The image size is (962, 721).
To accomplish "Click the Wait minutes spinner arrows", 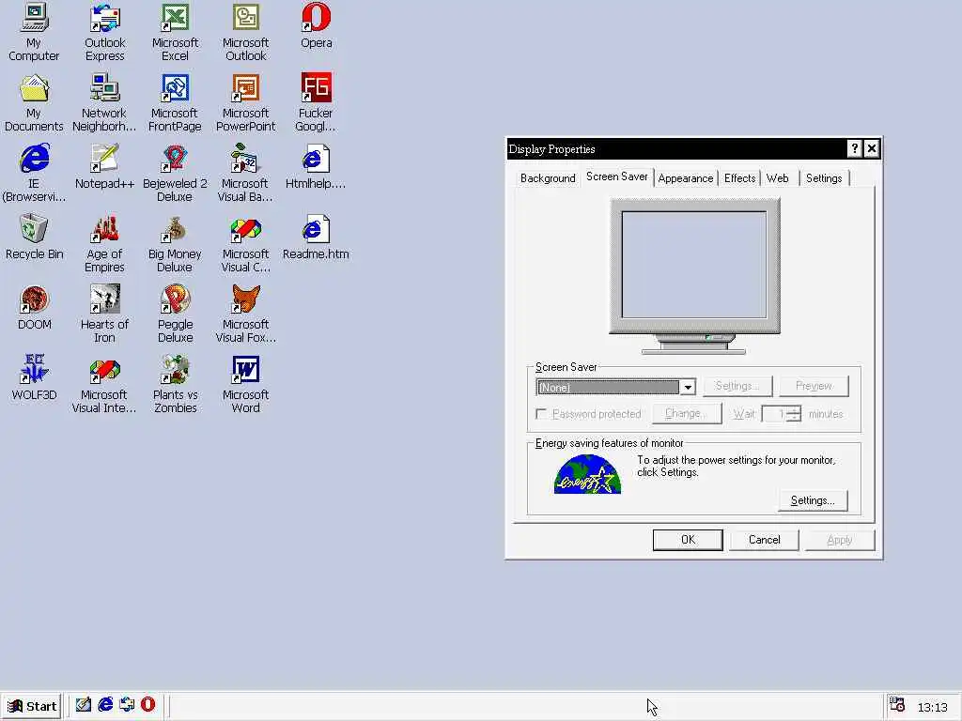I will coord(794,414).
